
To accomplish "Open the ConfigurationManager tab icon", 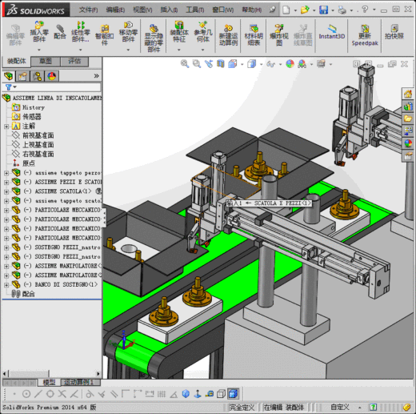I will click(x=37, y=76).
